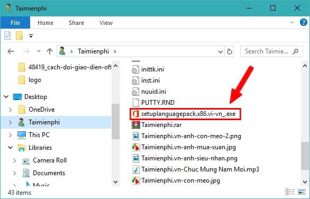Select Desktop in navigation pane
This screenshot has height=199, width=310.
[x=30, y=97]
